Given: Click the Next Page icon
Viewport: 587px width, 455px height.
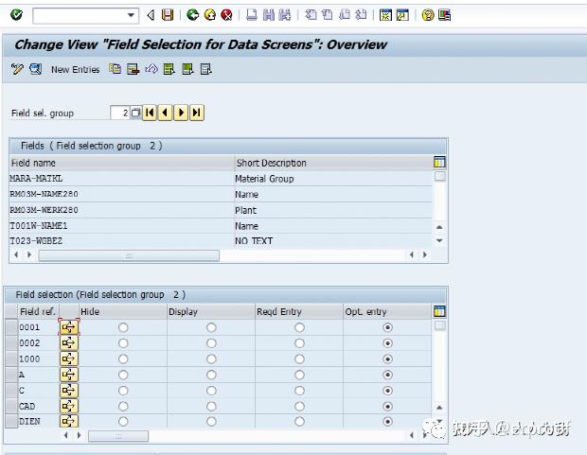Looking at the screenshot, I should pos(344,15).
